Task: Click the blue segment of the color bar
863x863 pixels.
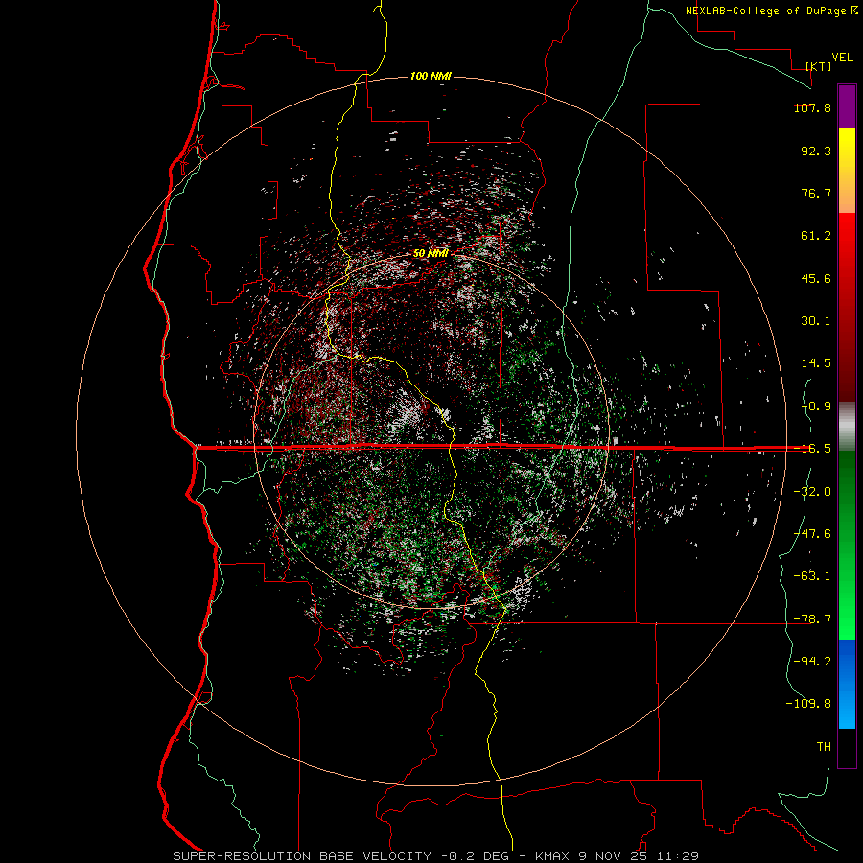Action: click(847, 684)
